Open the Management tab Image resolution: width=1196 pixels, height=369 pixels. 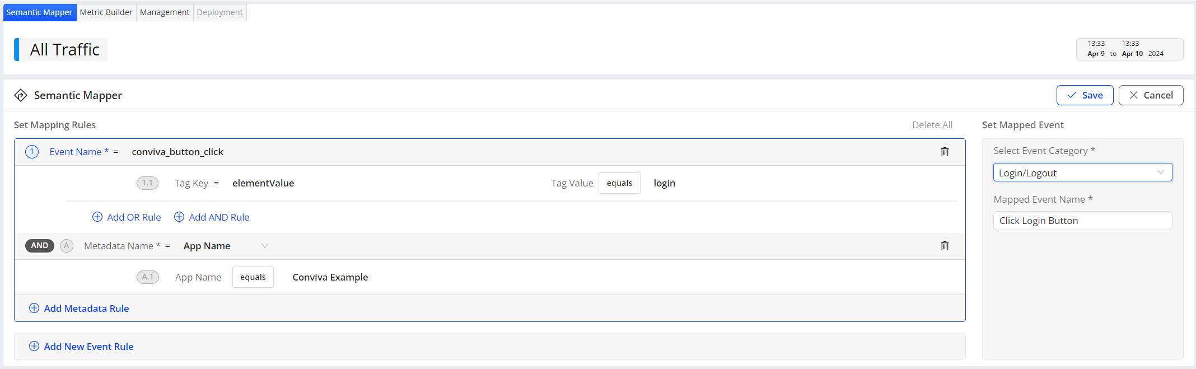pyautogui.click(x=165, y=12)
